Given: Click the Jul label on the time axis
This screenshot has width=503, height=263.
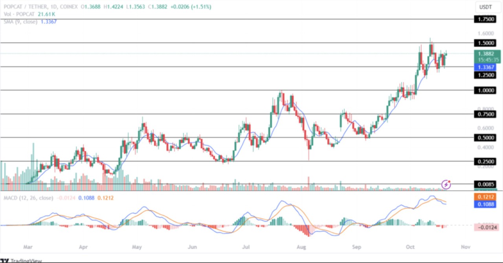Looking at the screenshot, I should (246, 247).
